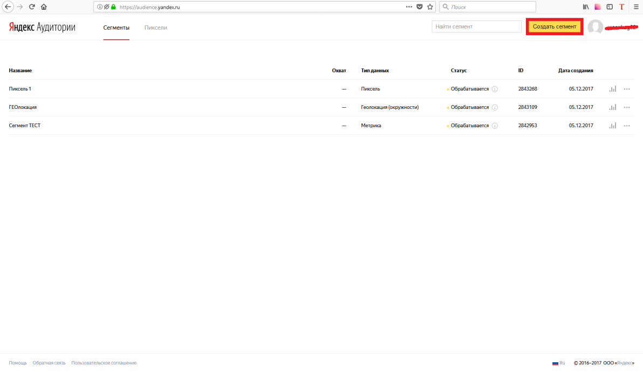This screenshot has width=643, height=372.
Task: Open the browser library icon
Action: point(586,7)
